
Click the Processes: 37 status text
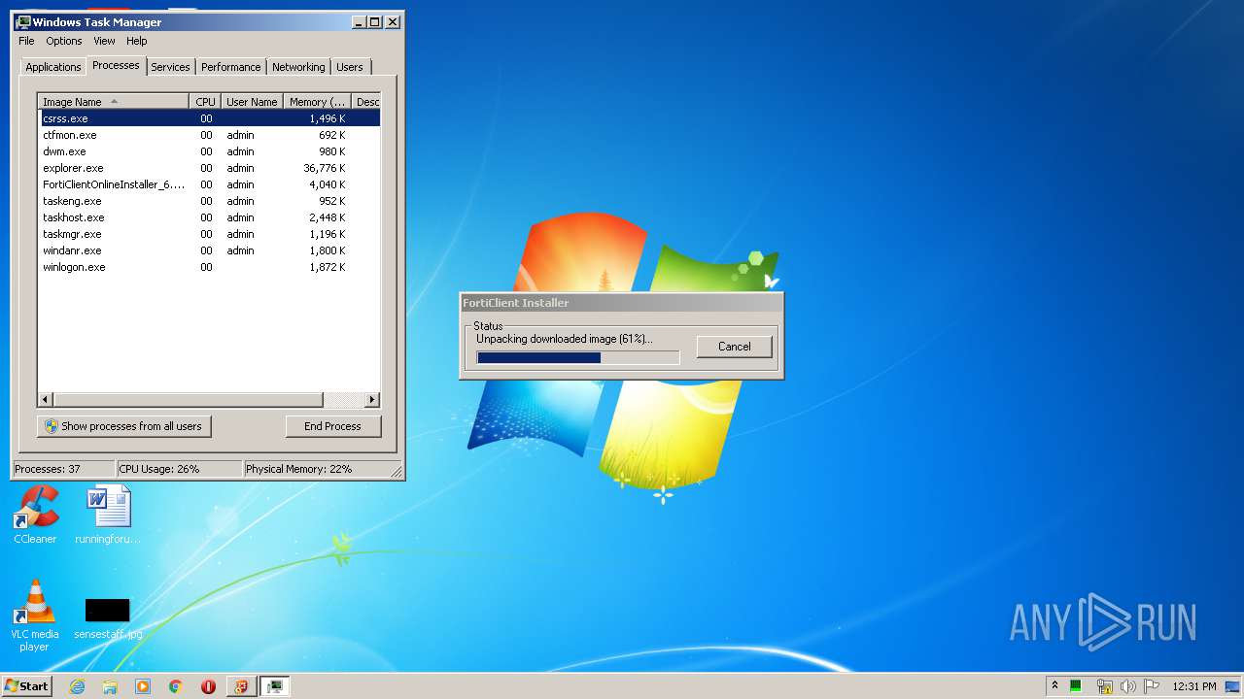pos(48,469)
